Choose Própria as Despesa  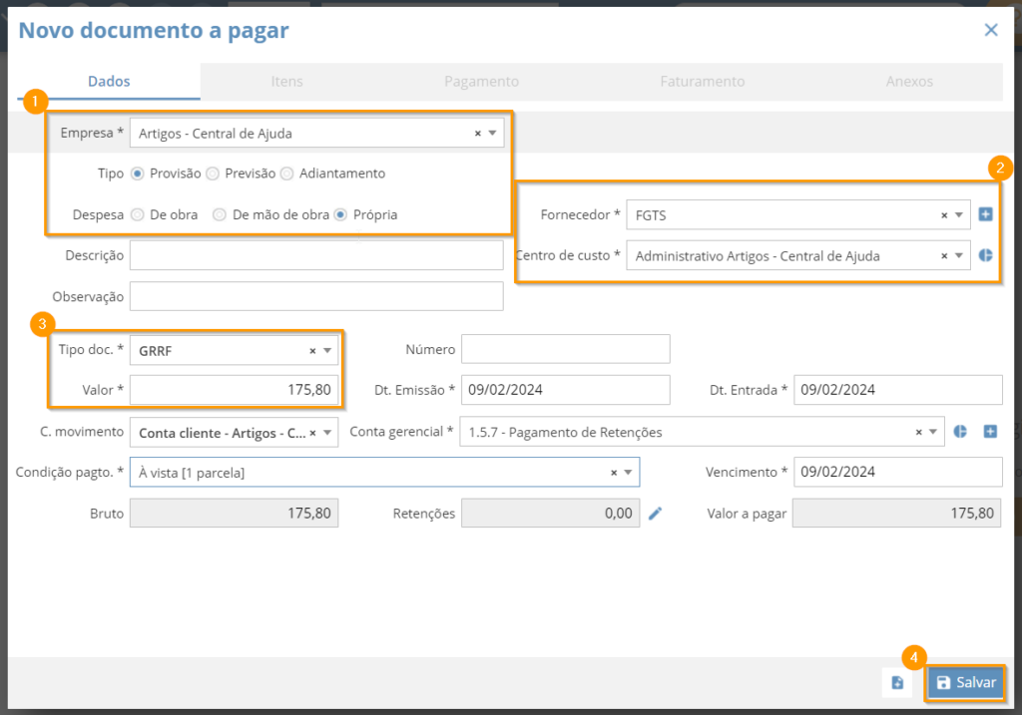pos(340,214)
